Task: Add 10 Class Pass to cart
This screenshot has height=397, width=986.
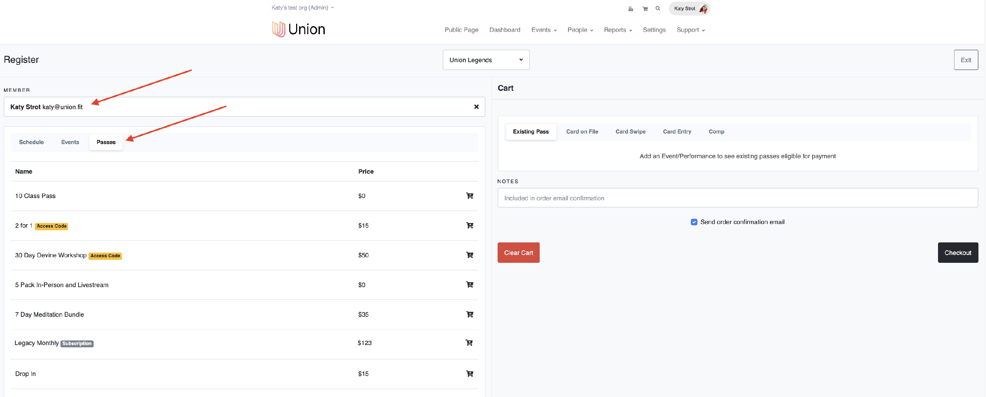Action: pyautogui.click(x=469, y=196)
